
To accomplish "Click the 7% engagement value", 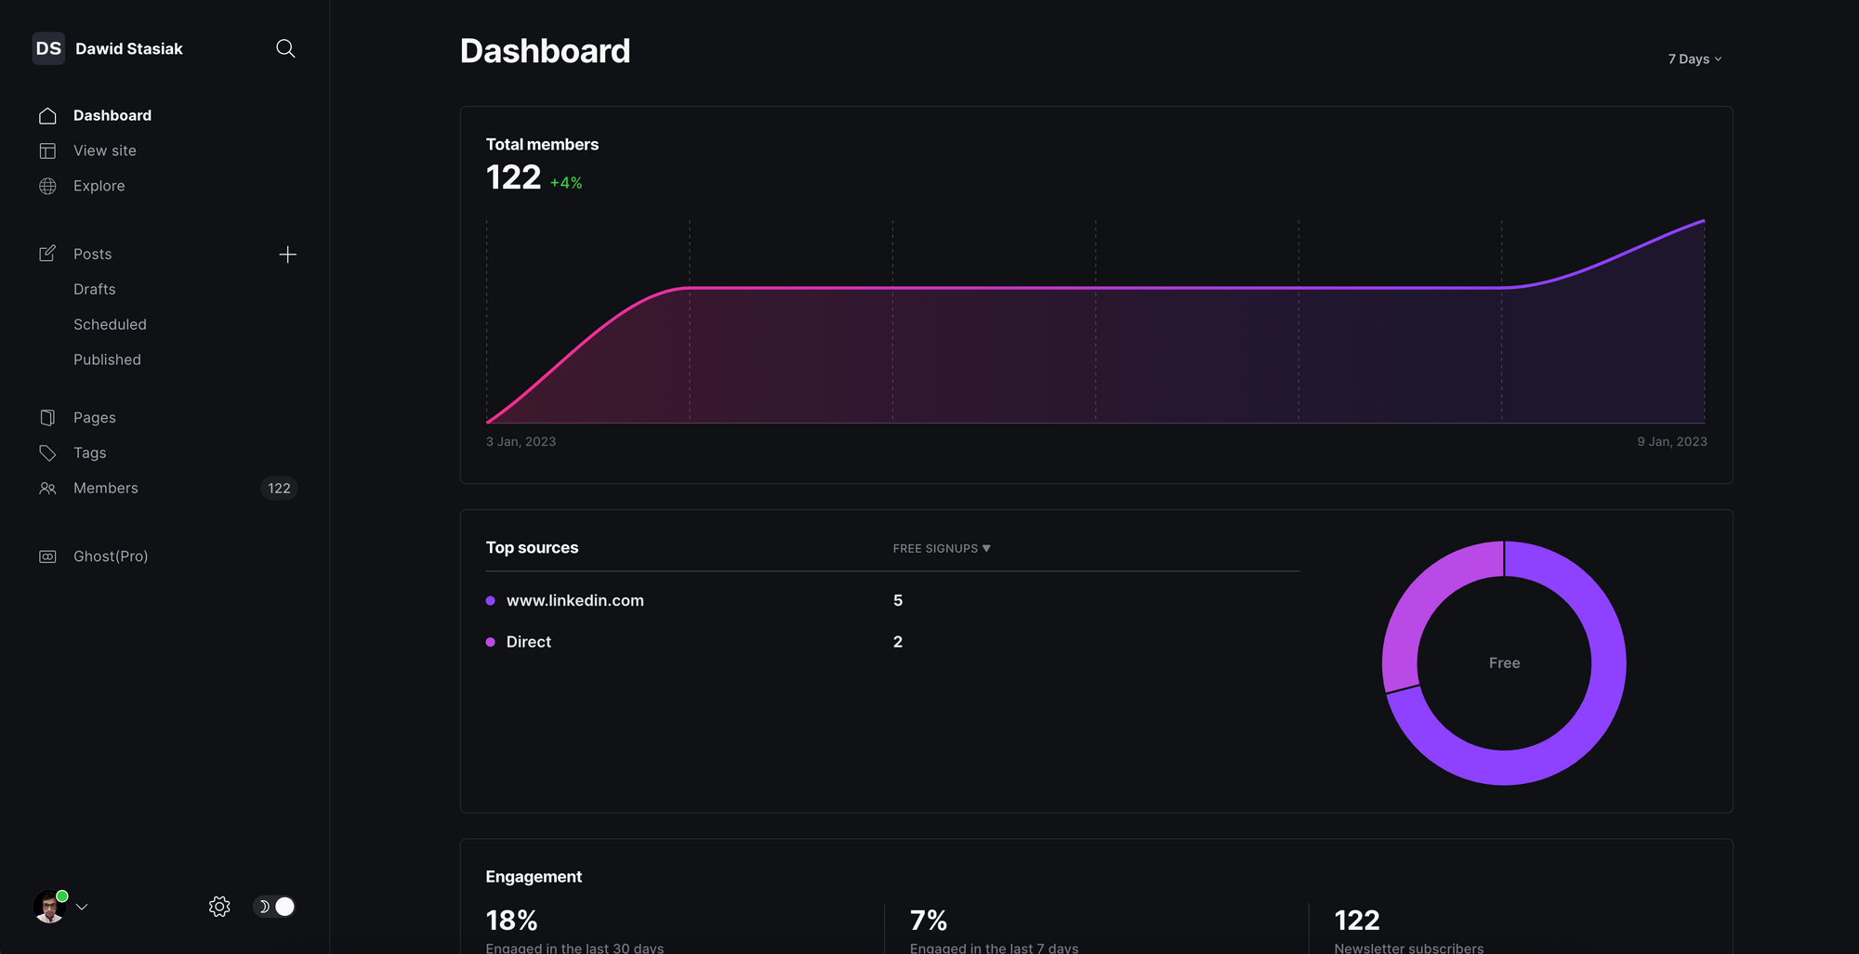I will tap(928, 920).
